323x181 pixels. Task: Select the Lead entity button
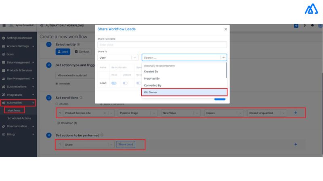coord(63,52)
